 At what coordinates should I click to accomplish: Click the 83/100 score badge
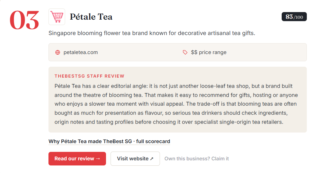294,17
